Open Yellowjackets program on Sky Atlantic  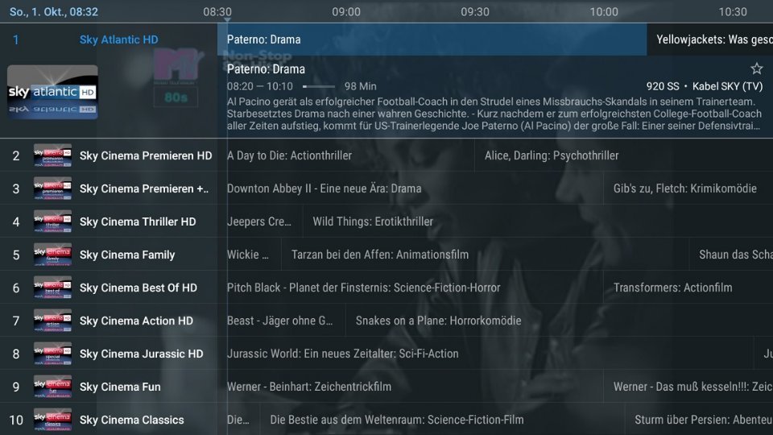click(710, 39)
